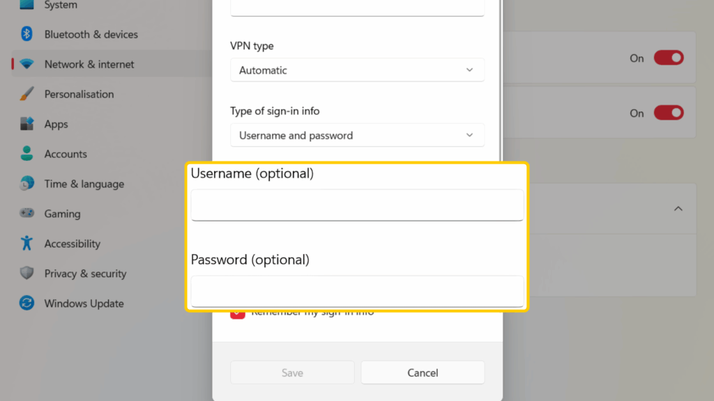This screenshot has width=714, height=401.
Task: Click the Privacy & security shield icon
Action: (27, 274)
